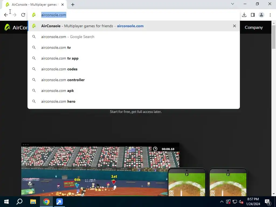This screenshot has width=276, height=207.
Task: Select 'airconsole.com hero' suggestion
Action: coord(134,101)
